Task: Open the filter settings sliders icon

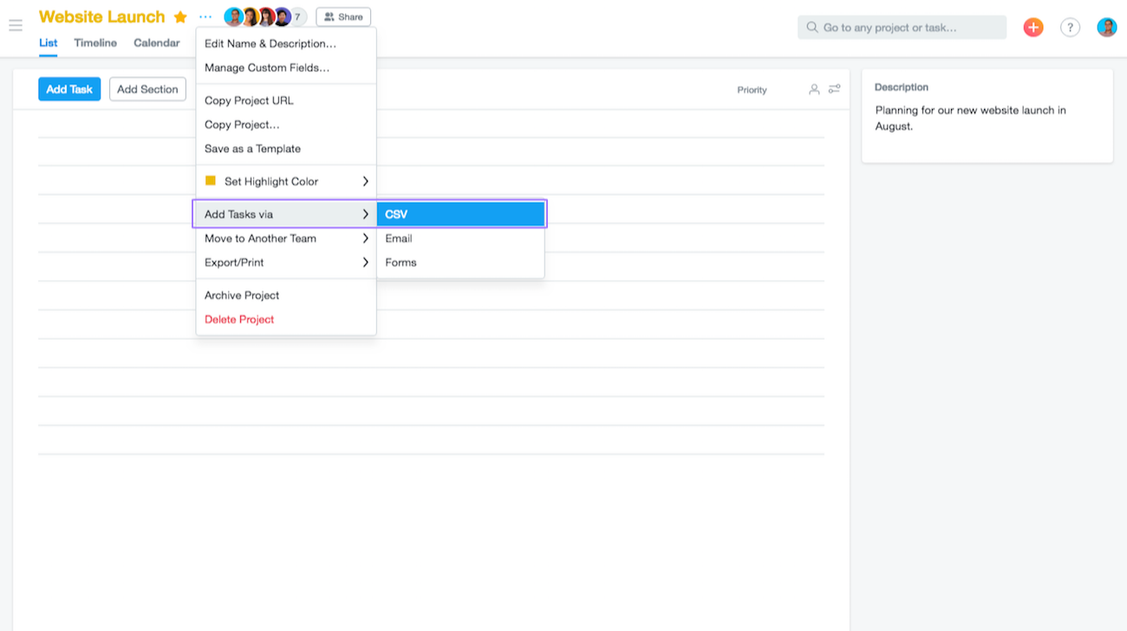Action: tap(834, 89)
